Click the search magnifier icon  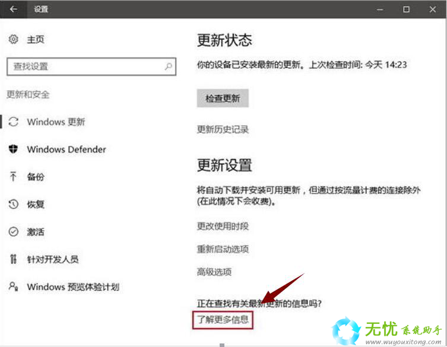[169, 66]
